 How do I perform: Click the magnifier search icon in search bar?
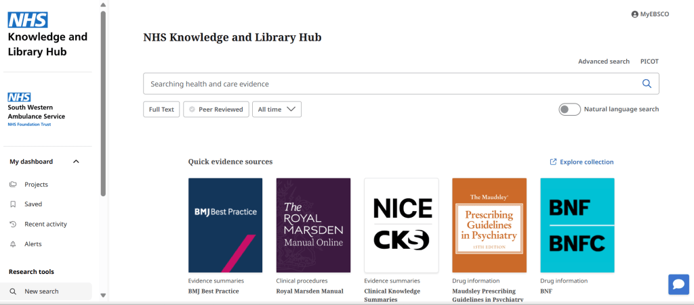[x=647, y=84]
